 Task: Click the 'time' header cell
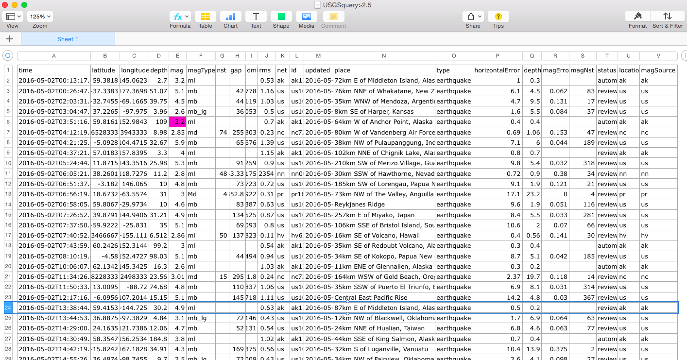click(x=54, y=70)
